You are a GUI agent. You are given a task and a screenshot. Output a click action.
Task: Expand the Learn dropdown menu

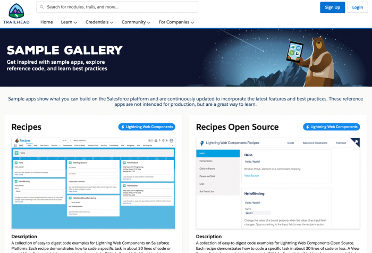pos(69,22)
